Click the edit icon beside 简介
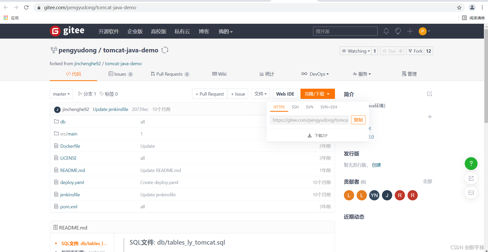 [x=429, y=94]
